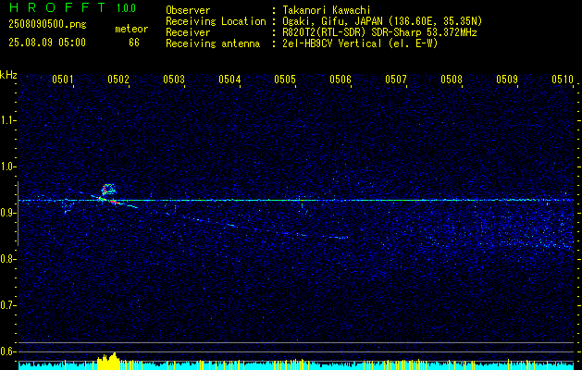Click the Receiving Location label
Screen dimensions: 582x370
tap(216, 21)
